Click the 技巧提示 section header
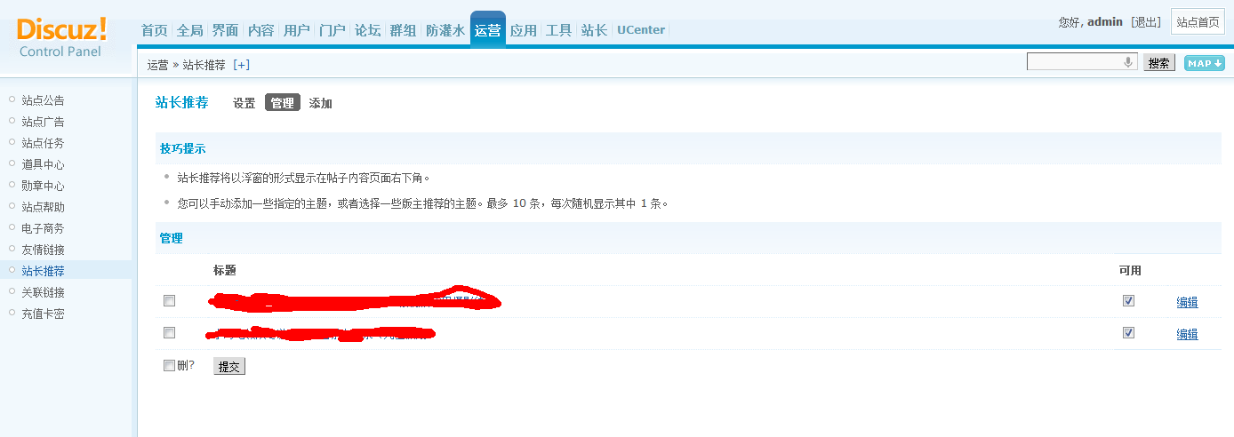The image size is (1234, 437). point(182,148)
